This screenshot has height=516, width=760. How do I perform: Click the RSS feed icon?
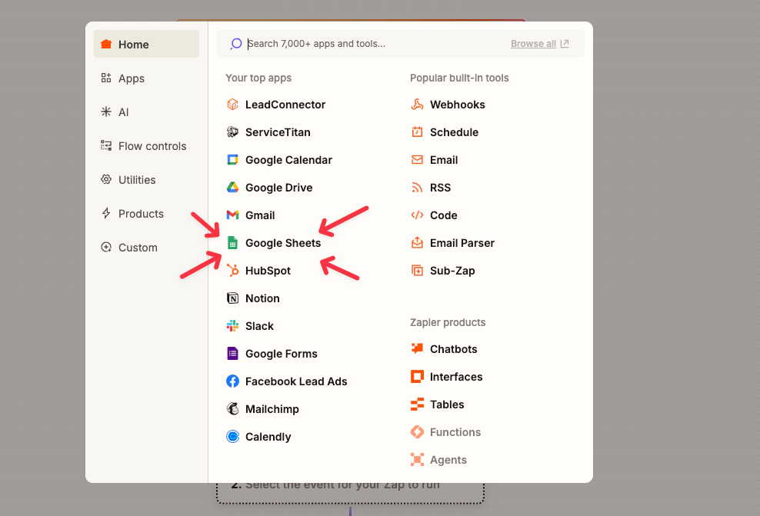(x=418, y=187)
